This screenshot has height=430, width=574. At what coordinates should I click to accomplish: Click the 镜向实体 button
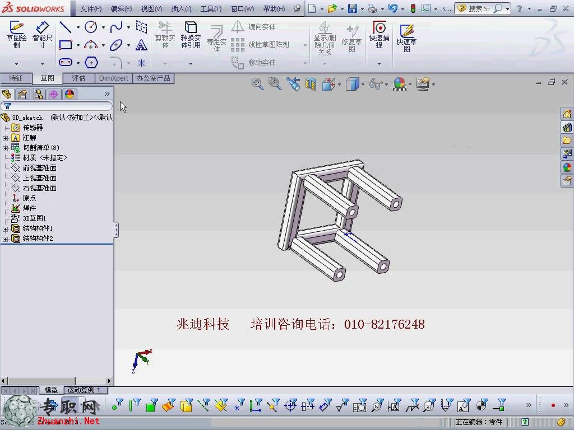(253, 26)
